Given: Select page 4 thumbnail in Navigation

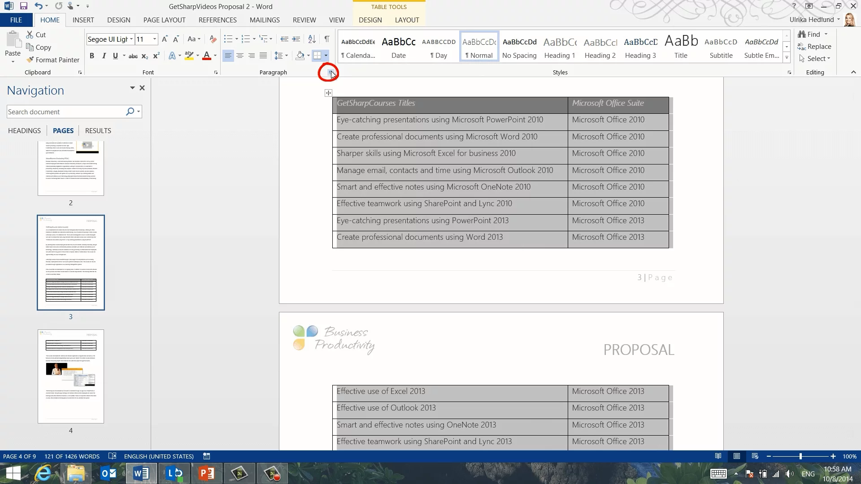Looking at the screenshot, I should (71, 376).
